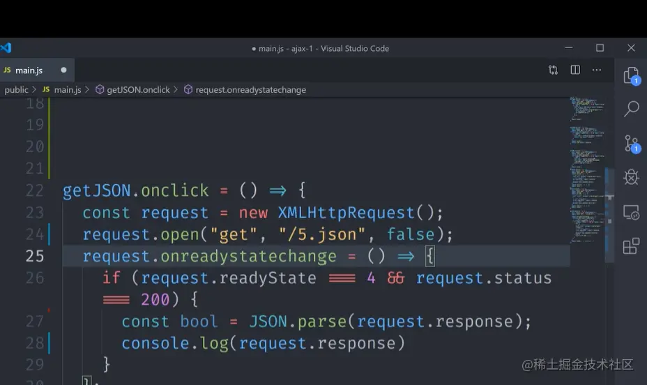Open the Run and Debug view
Viewport: 647px width, 385px height.
[x=632, y=177]
